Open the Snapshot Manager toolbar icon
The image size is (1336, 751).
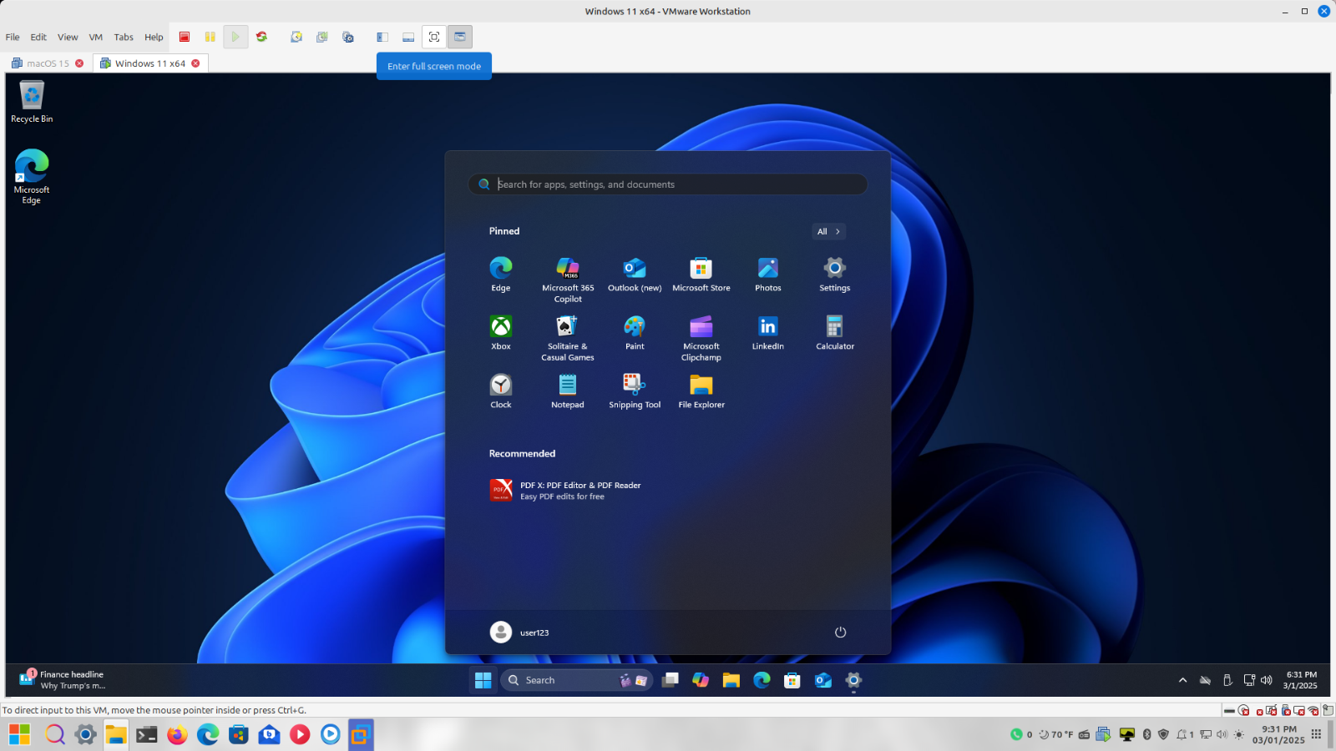tap(348, 37)
